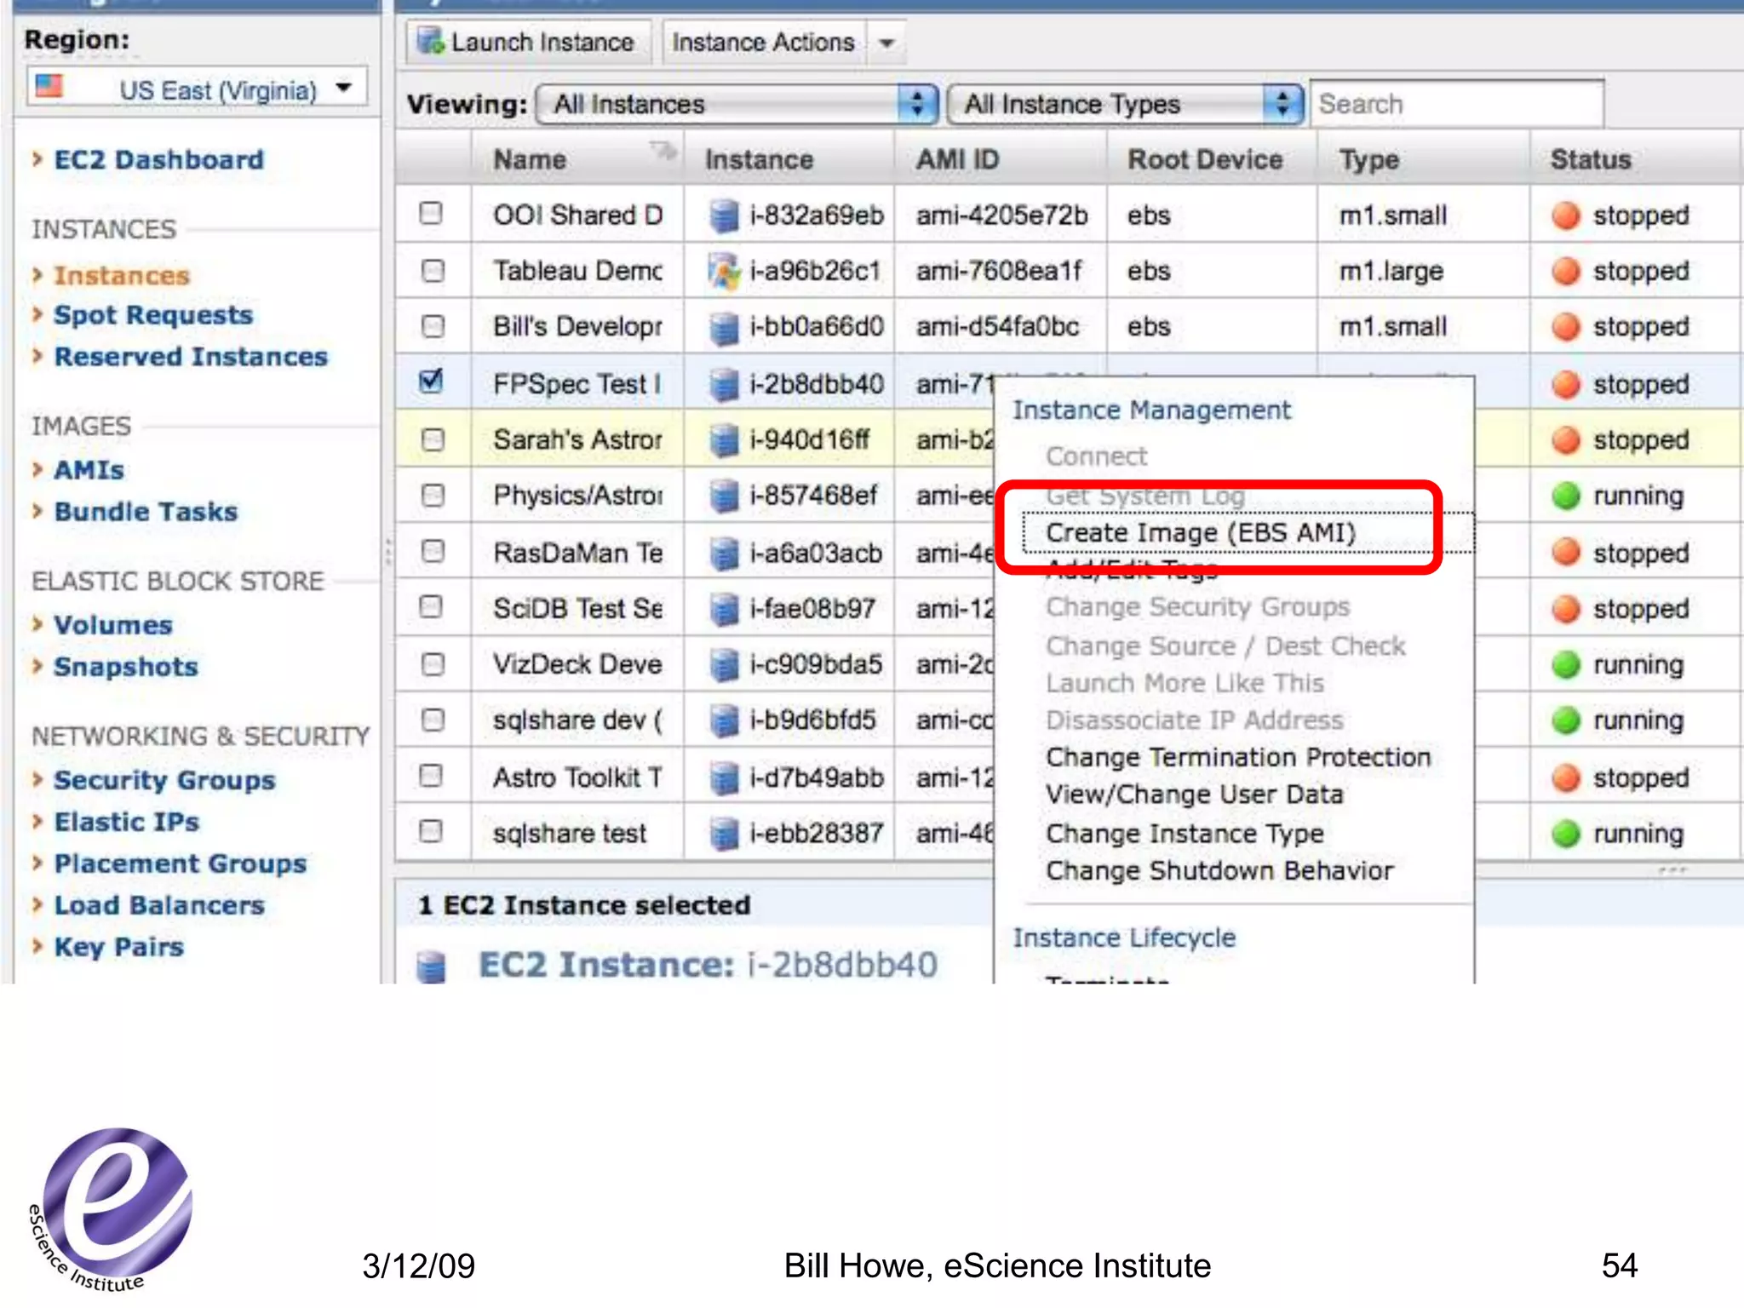Click the Search input field
The width and height of the screenshot is (1744, 1308).
(x=1456, y=104)
